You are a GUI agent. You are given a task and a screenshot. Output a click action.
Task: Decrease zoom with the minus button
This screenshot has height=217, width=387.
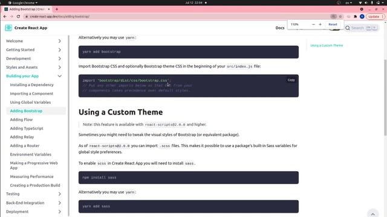(313, 24)
